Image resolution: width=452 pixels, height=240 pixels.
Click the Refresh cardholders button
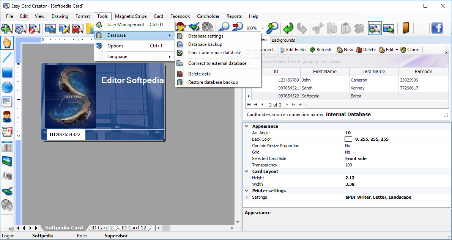point(321,50)
